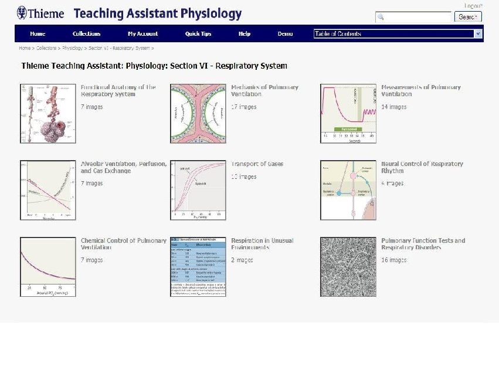
Task: Open Mechanics of Pulmonary Ventilation title link
Action: 264,91
